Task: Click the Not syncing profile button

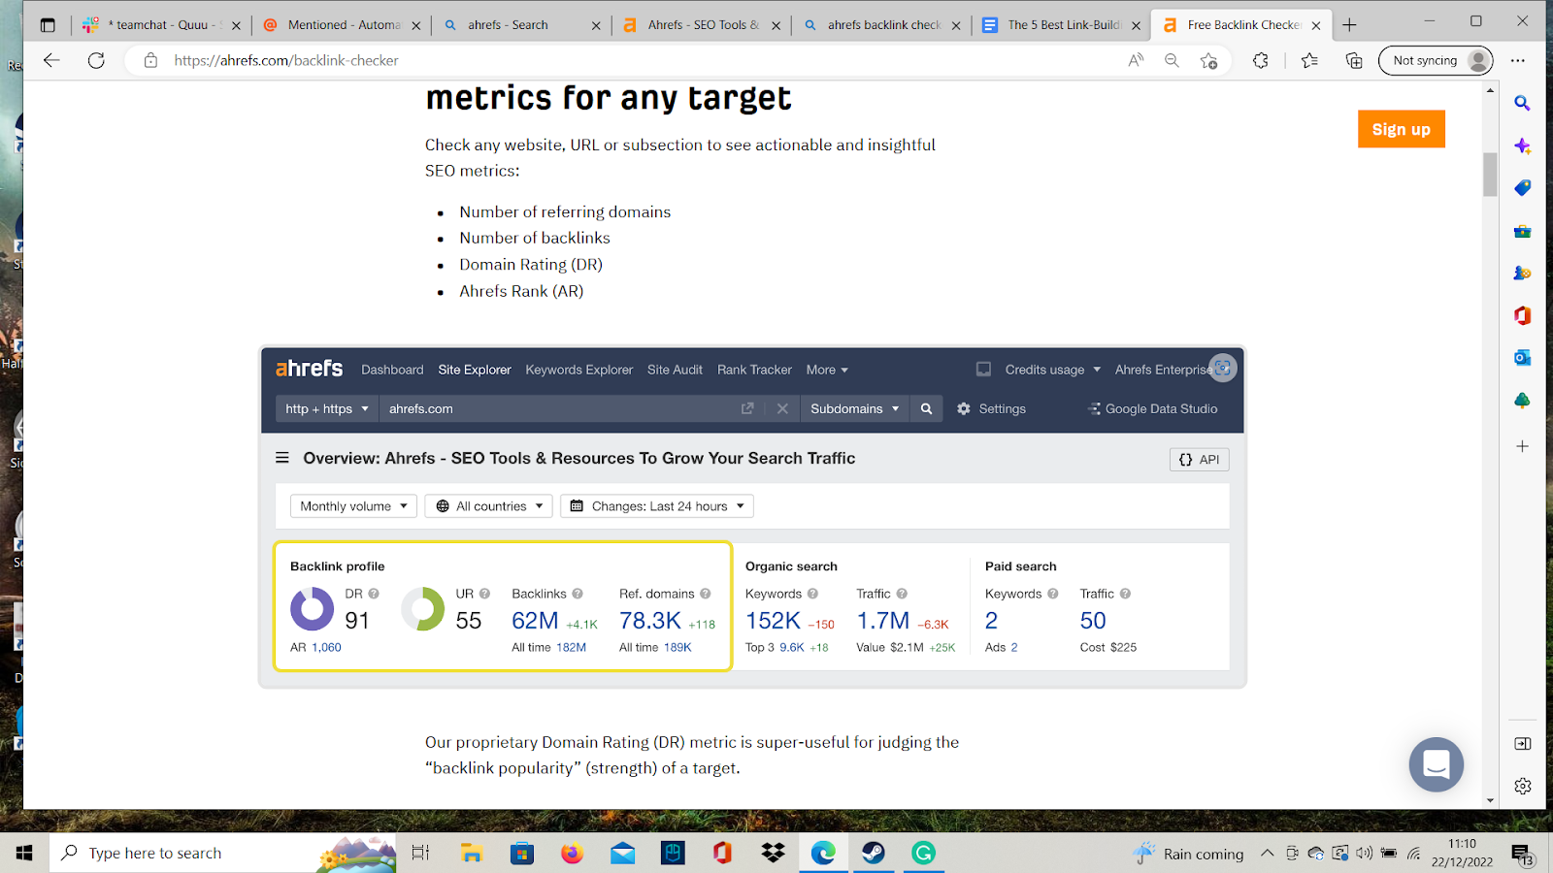Action: coord(1436,60)
